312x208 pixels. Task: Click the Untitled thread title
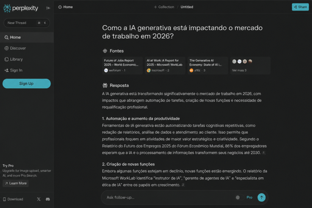[x=187, y=7]
